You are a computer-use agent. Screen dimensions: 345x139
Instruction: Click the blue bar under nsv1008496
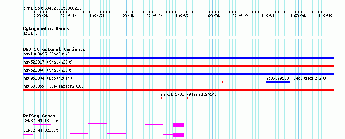[178, 58]
